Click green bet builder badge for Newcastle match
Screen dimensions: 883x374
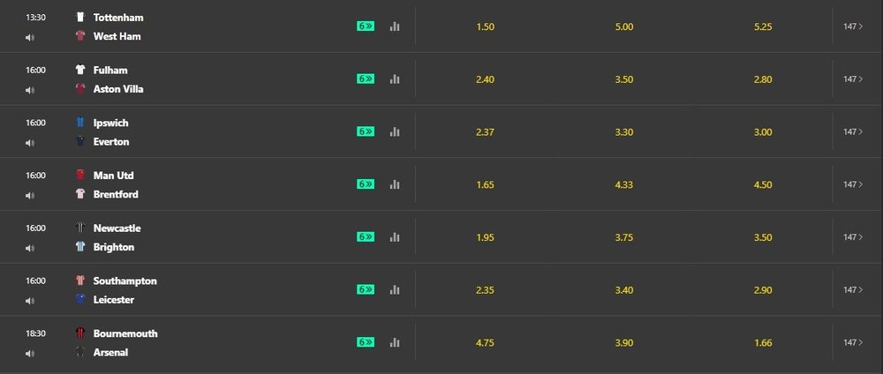point(366,236)
